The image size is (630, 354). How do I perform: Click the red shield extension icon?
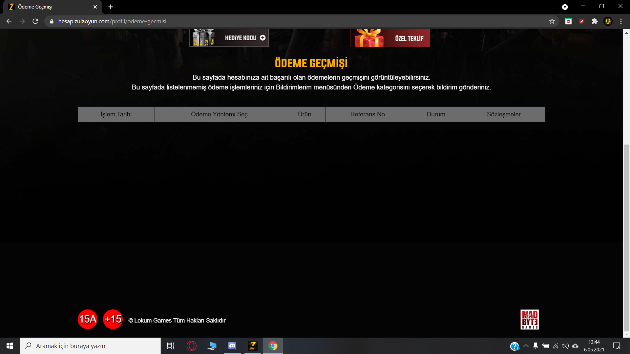[581, 21]
